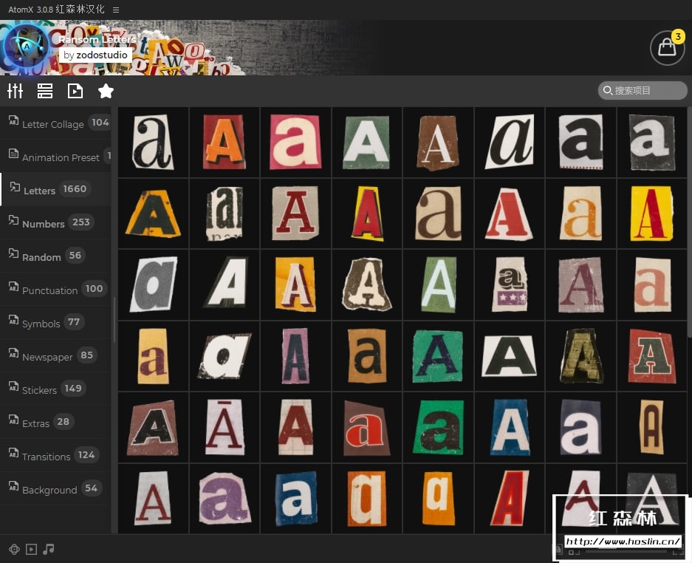This screenshot has height=563, width=692.
Task: Select black serif 'a' on white thumbnail, first row
Action: click(153, 142)
